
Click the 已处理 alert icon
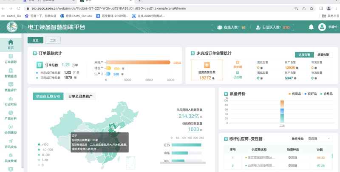tap(238, 72)
